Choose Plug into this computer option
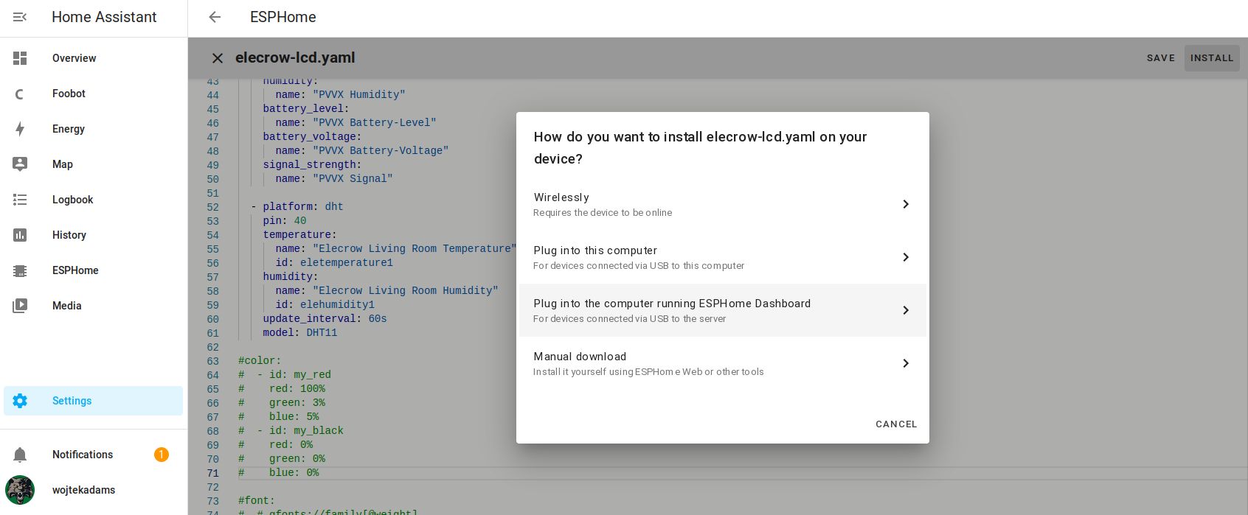Image resolution: width=1248 pixels, height=515 pixels. click(x=723, y=257)
